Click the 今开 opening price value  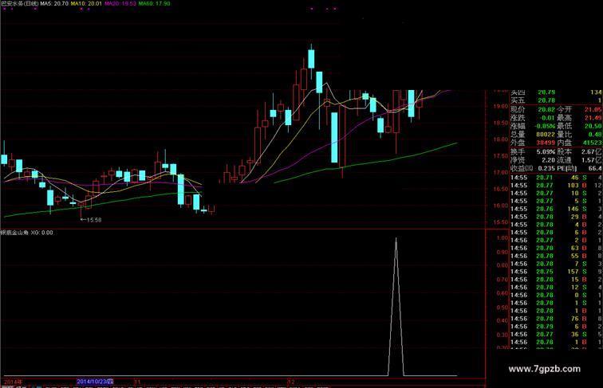[x=593, y=110]
